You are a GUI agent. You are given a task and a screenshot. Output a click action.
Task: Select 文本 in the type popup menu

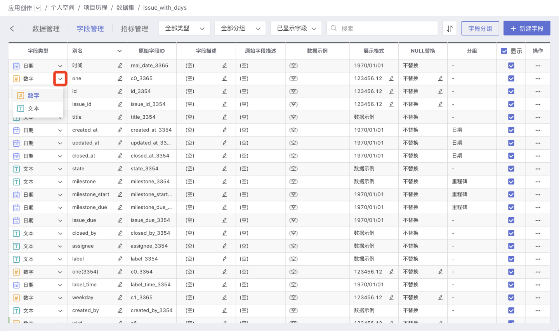point(33,109)
